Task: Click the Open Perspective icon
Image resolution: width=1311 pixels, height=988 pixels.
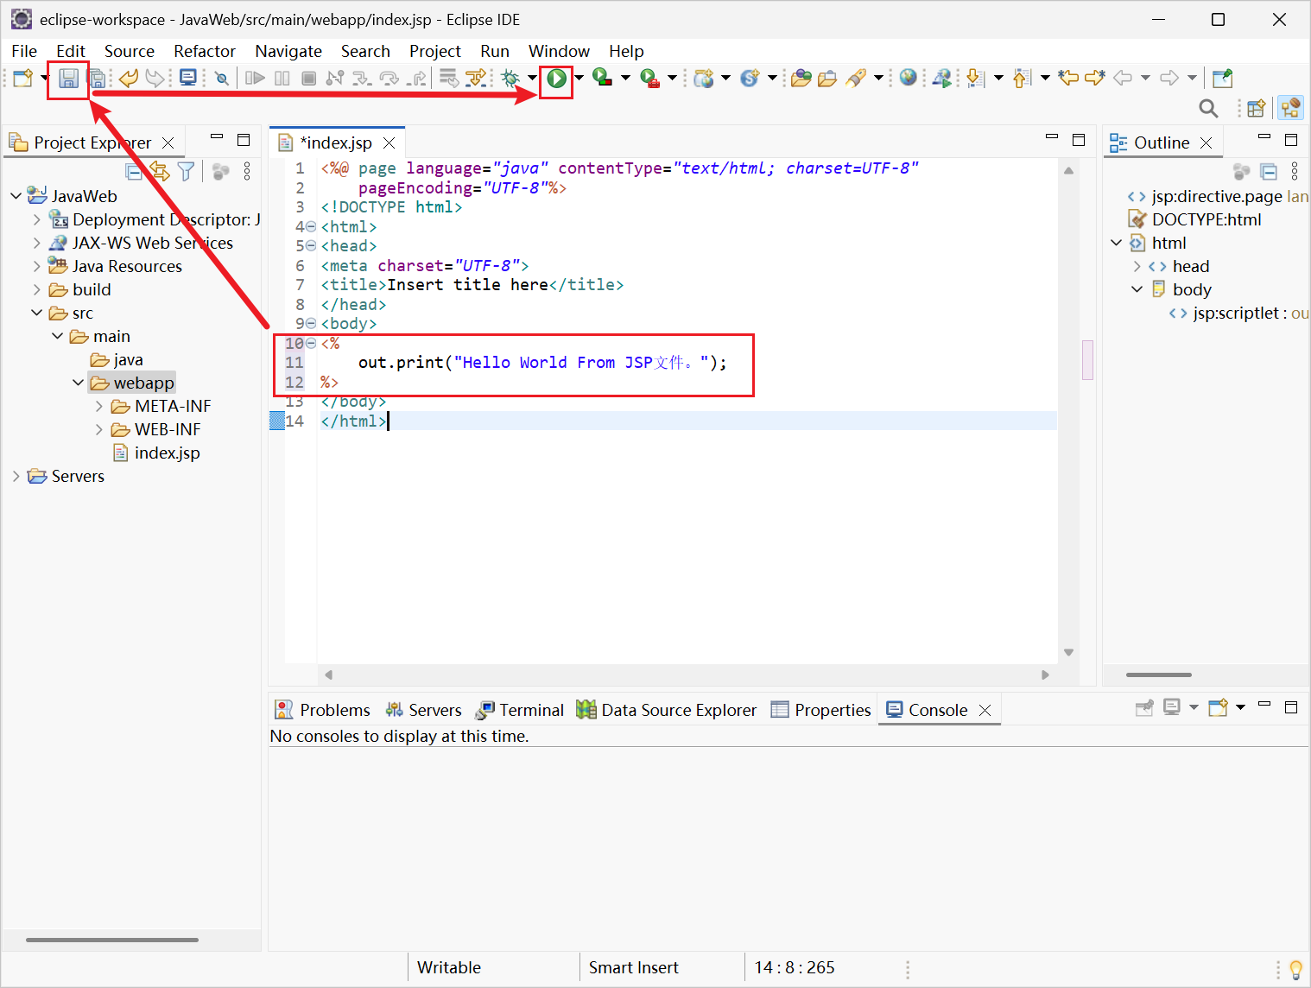Action: point(1256,108)
